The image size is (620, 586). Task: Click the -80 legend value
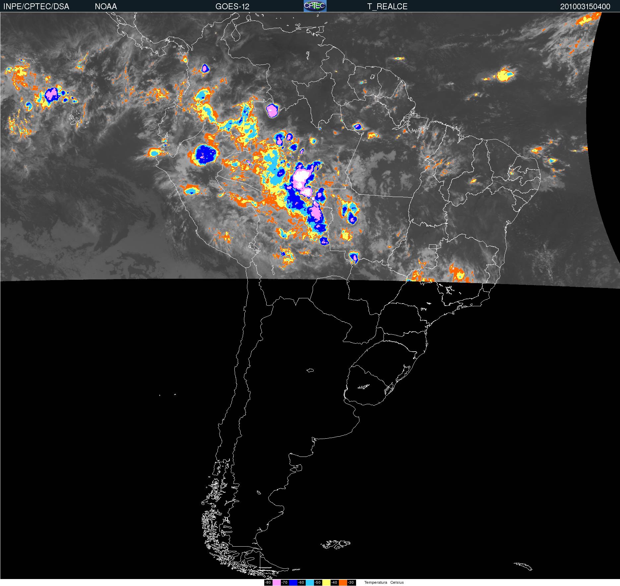pos(268,582)
